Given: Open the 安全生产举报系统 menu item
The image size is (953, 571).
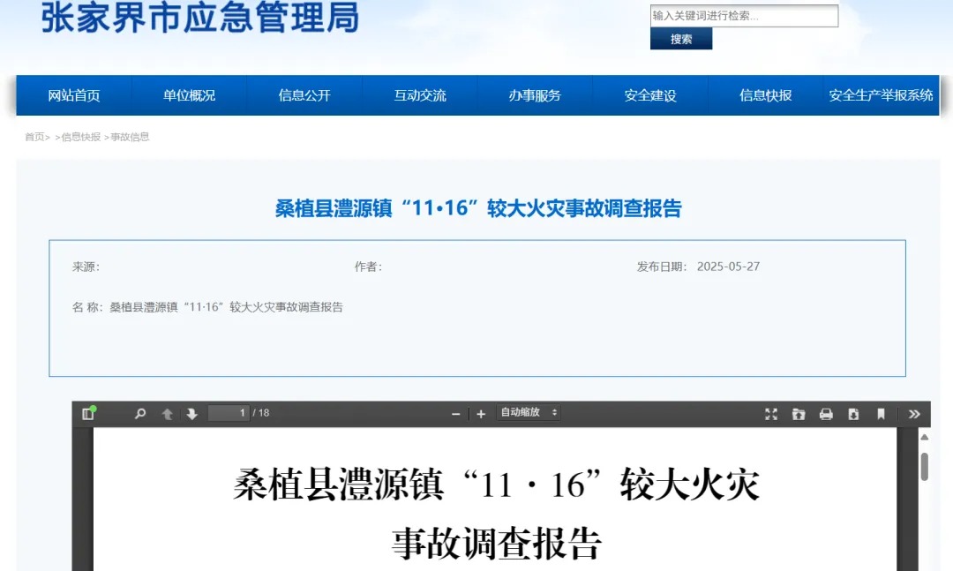Looking at the screenshot, I should [881, 95].
